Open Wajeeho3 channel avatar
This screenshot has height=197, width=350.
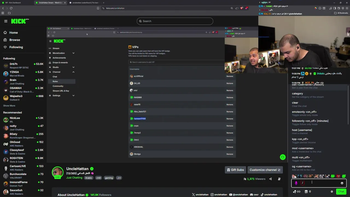click(x=6, y=98)
